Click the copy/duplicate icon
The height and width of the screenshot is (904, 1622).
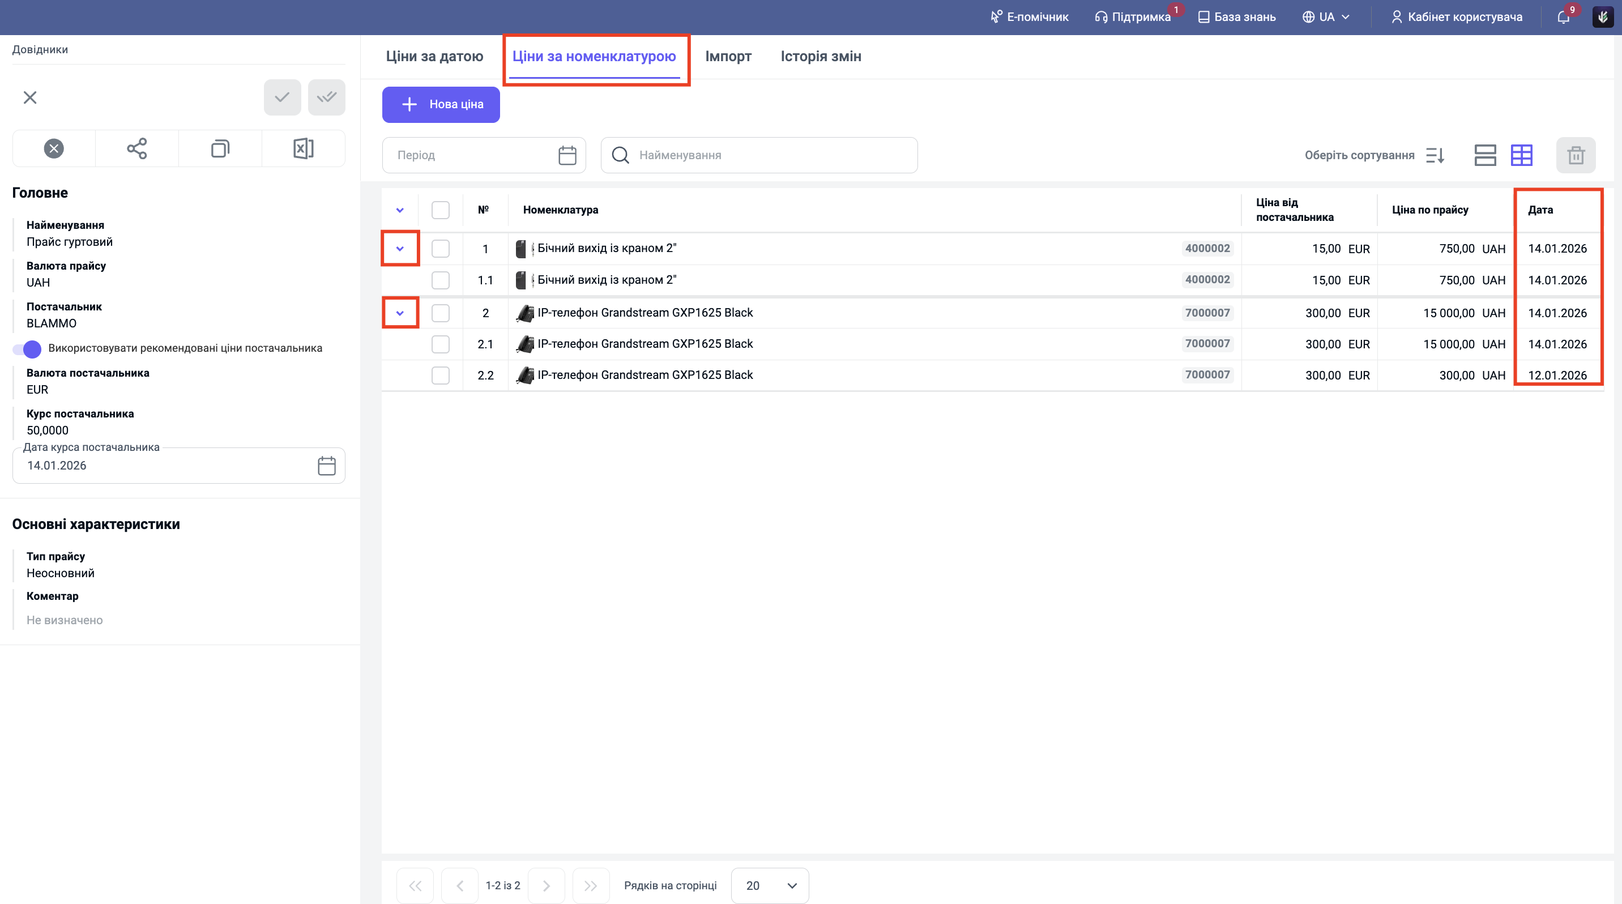[220, 148]
